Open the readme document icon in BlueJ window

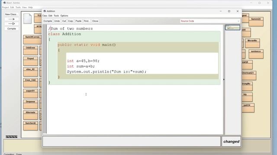tap(28, 19)
